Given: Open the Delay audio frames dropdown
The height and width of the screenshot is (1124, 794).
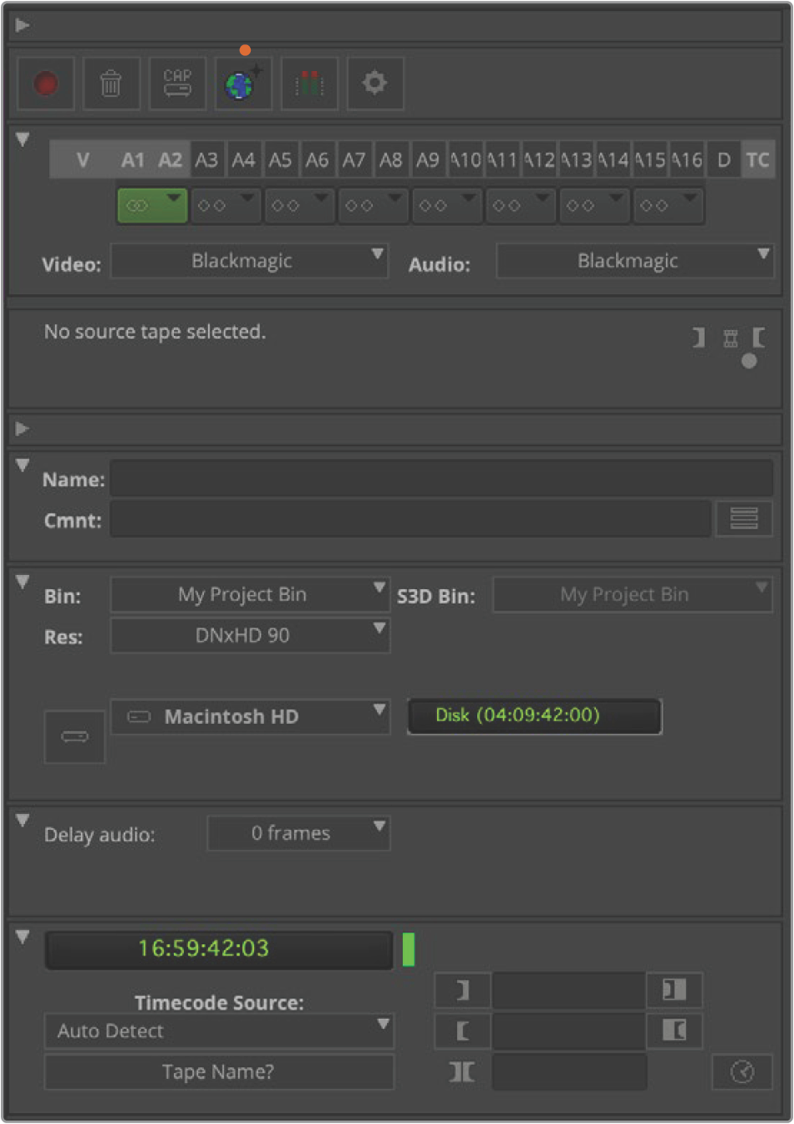Looking at the screenshot, I should pyautogui.click(x=298, y=833).
